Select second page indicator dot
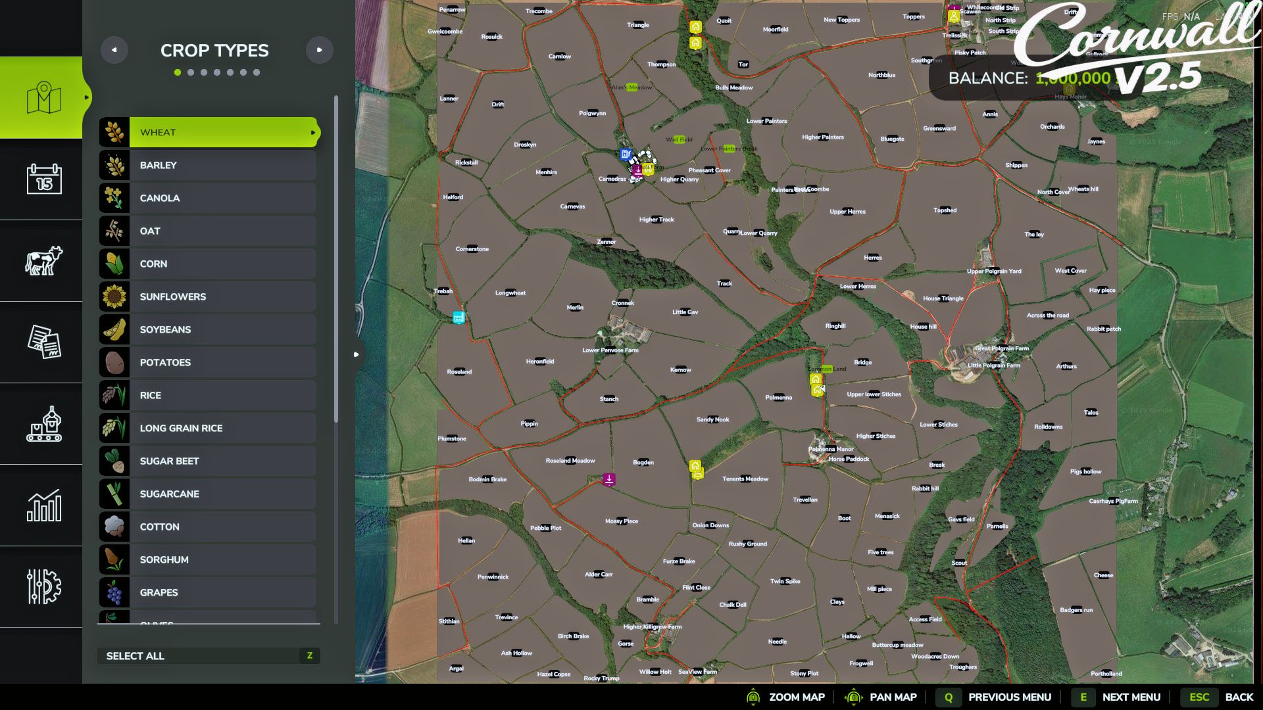This screenshot has width=1263, height=710. pyautogui.click(x=191, y=72)
